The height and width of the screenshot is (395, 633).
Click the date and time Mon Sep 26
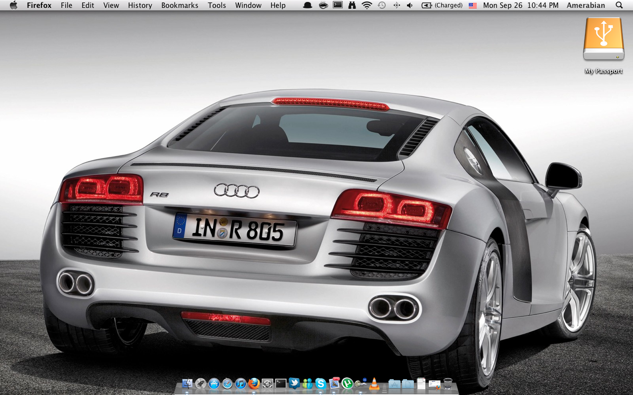(x=521, y=5)
